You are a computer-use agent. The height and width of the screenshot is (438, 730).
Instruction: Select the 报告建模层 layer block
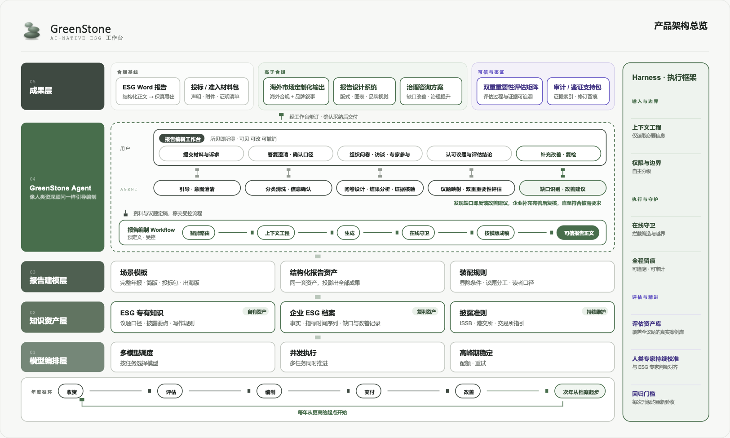[62, 277]
